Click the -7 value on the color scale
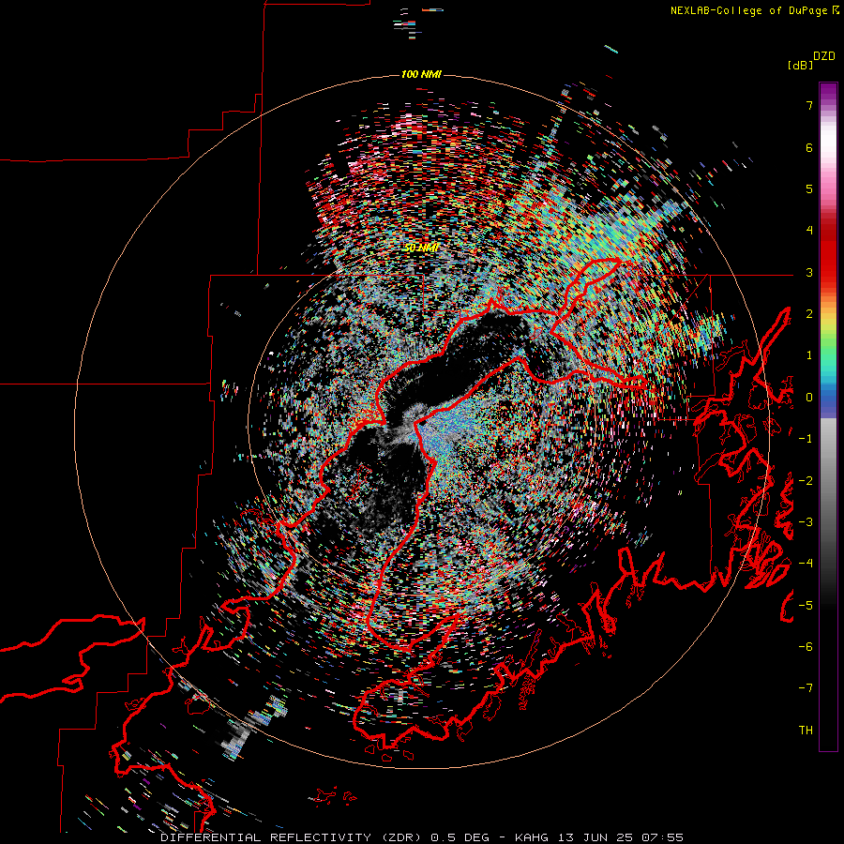The width and height of the screenshot is (844, 844). (806, 688)
